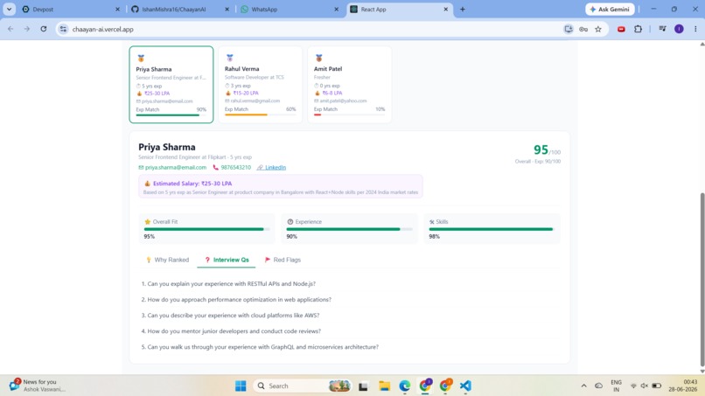The image size is (705, 396).
Task: Select the Rahul Verma candidate card
Action: [x=261, y=85]
